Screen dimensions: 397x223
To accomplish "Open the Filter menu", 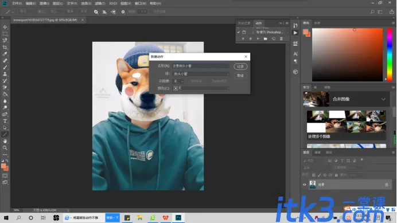I will click(100, 3).
